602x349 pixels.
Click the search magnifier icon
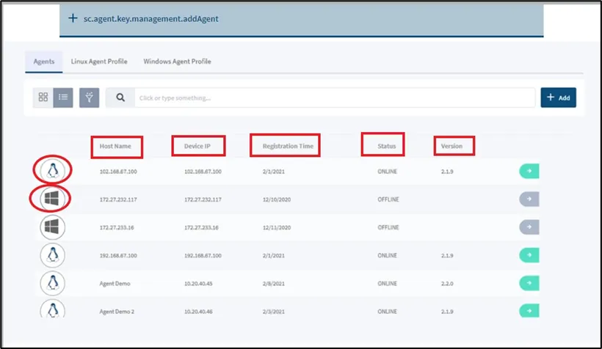(x=120, y=98)
